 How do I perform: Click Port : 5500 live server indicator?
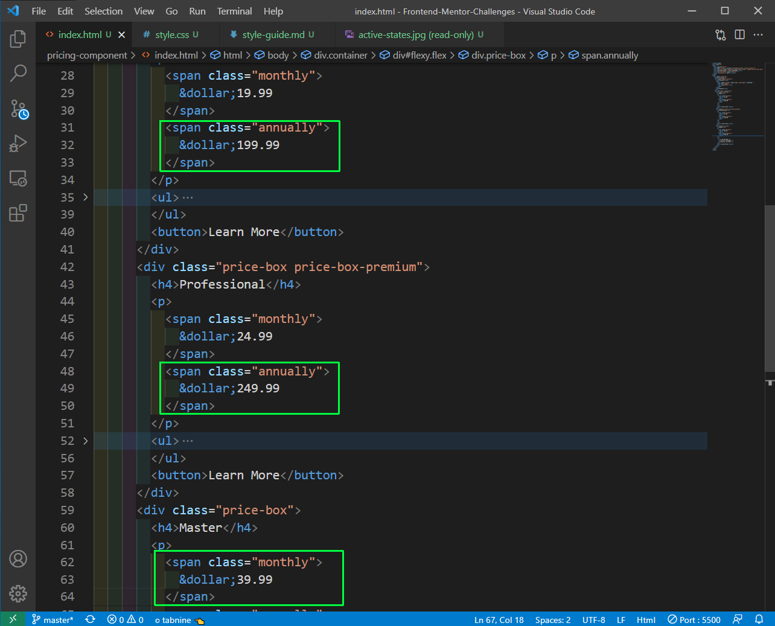[x=694, y=619]
